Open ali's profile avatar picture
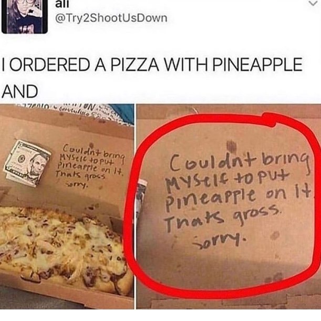The image size is (321, 321). [x=24, y=16]
